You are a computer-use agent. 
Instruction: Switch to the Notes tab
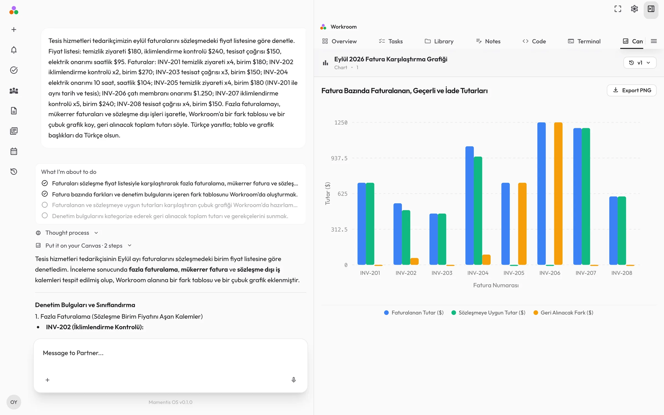488,41
